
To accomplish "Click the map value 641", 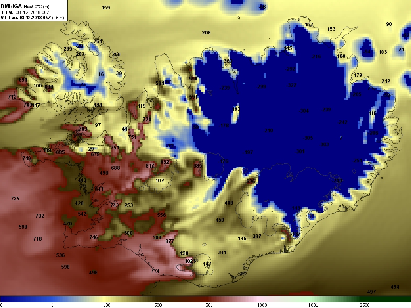I will 99,189.
